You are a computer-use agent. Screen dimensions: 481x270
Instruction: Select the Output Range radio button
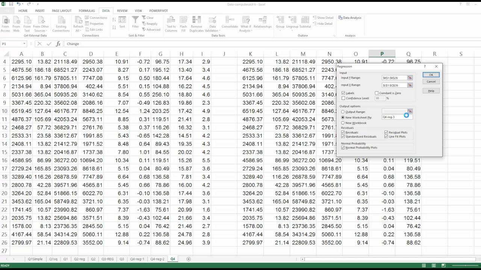(x=343, y=112)
